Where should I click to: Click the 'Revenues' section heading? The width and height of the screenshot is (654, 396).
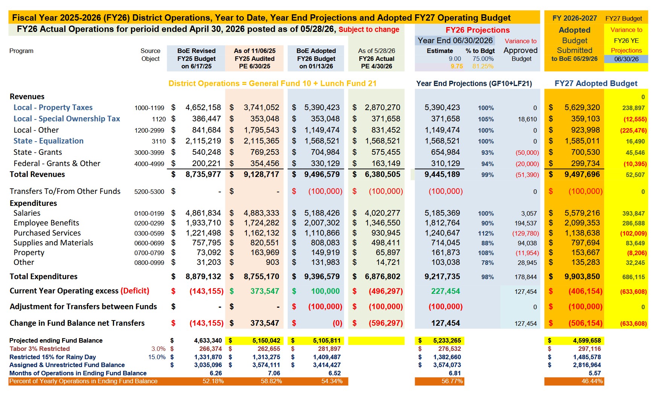tap(27, 97)
